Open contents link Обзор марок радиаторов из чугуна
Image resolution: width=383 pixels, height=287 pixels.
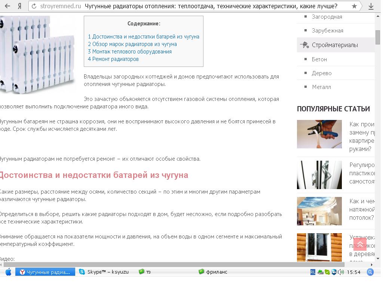132,44
